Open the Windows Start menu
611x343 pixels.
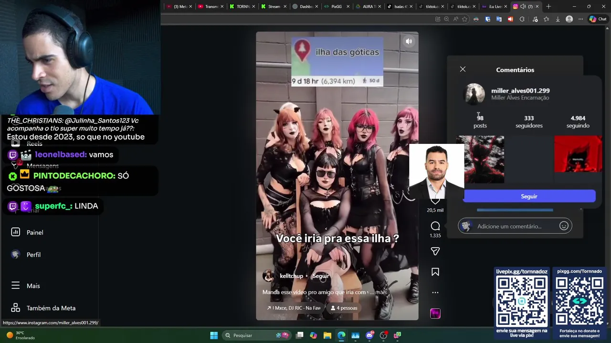(214, 335)
